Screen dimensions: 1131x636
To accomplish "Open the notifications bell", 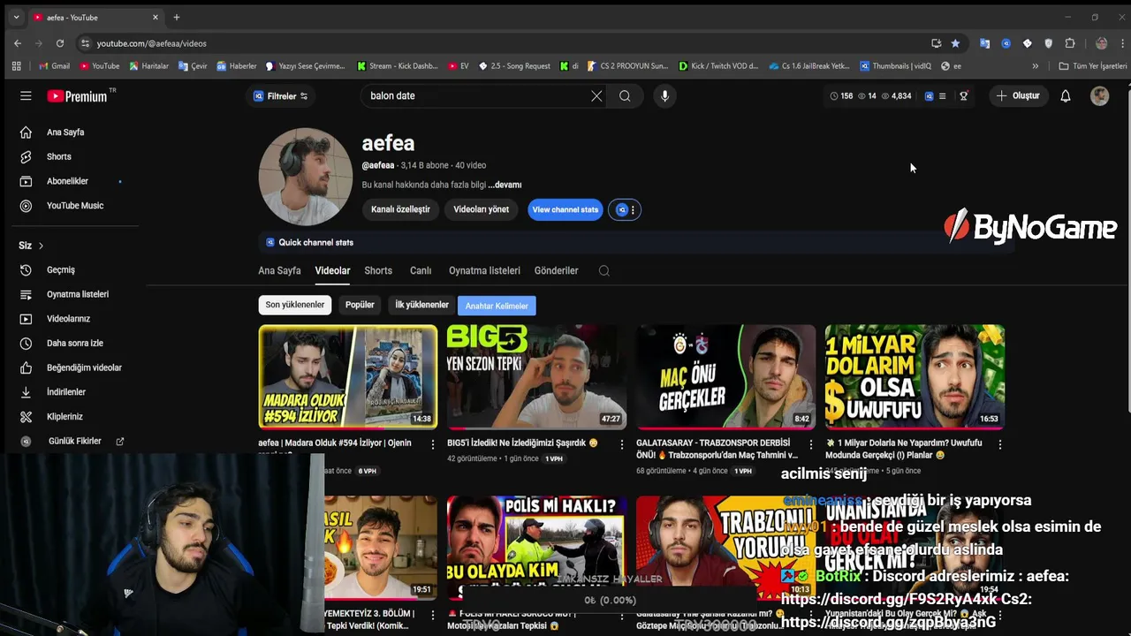I will [x=1066, y=95].
